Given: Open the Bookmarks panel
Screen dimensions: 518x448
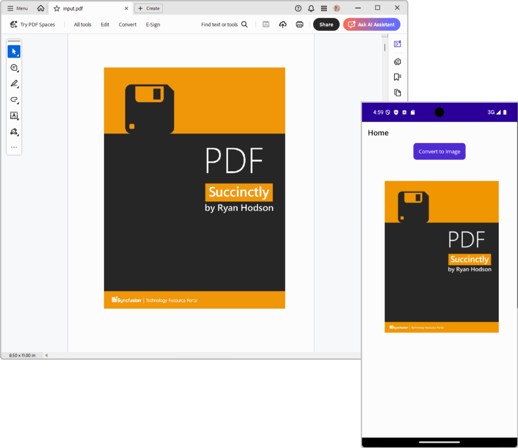Looking at the screenshot, I should [x=398, y=77].
